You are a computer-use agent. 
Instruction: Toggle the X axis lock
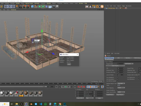click(x=6, y=6)
